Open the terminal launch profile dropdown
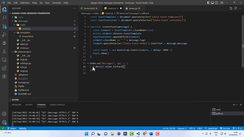 click(x=237, y=105)
